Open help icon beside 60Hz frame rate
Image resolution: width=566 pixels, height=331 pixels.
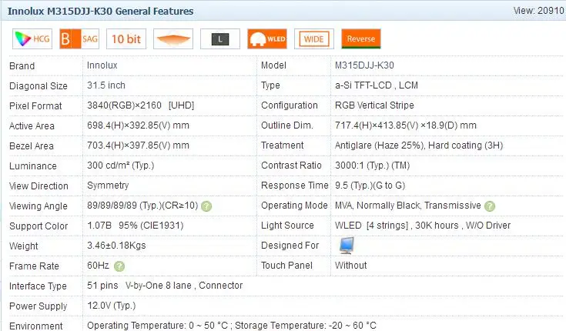pyautogui.click(x=119, y=266)
